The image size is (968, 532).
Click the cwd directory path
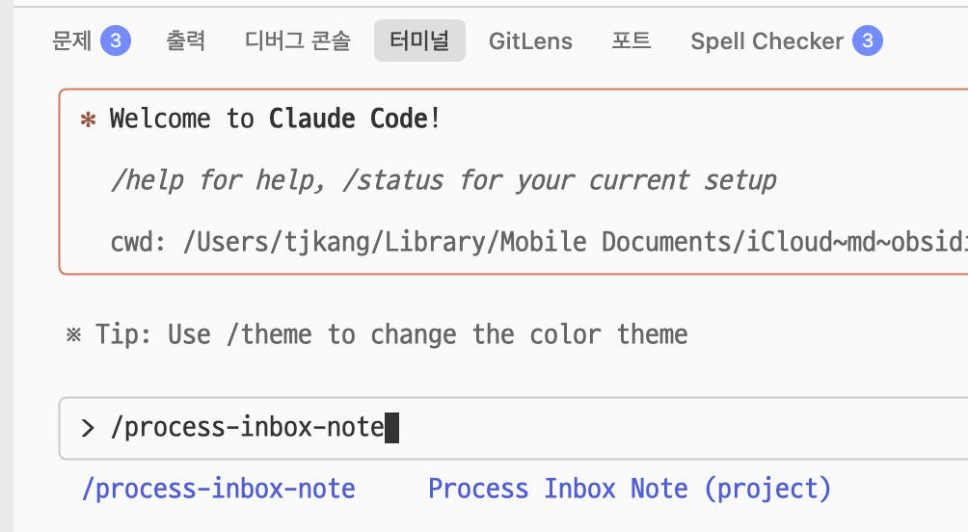click(x=576, y=241)
